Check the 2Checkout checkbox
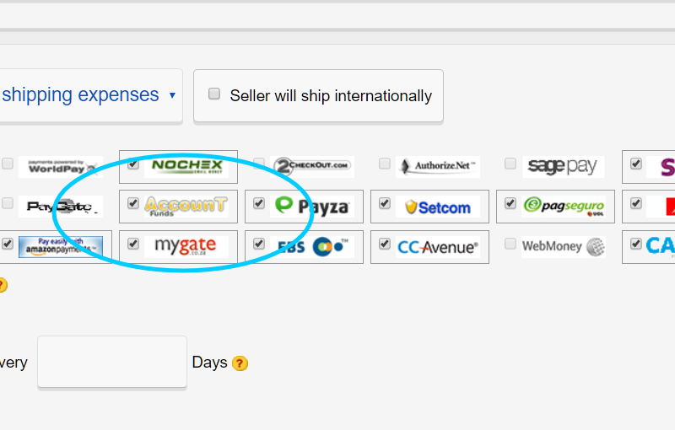675x430 pixels. click(x=259, y=164)
